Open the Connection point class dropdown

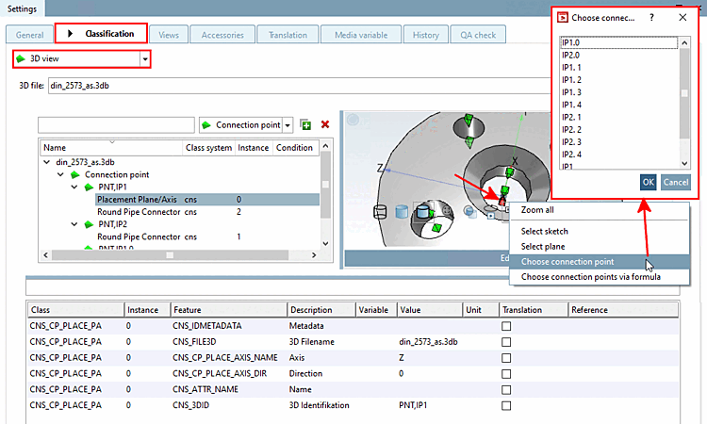[x=288, y=124]
